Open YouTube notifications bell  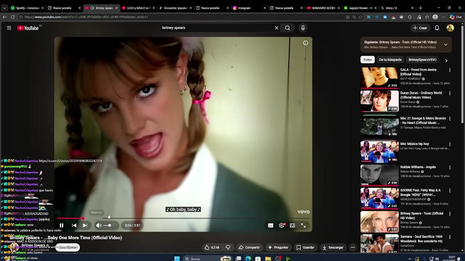tap(437, 28)
